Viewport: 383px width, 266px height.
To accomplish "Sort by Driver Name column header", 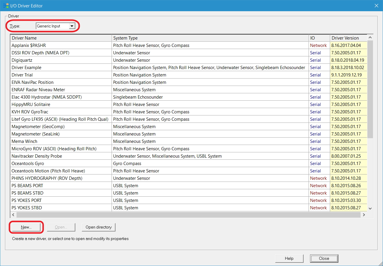I will pyautogui.click(x=61, y=38).
